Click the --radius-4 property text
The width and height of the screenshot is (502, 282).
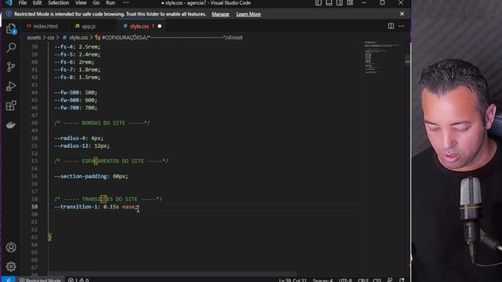[x=71, y=138]
